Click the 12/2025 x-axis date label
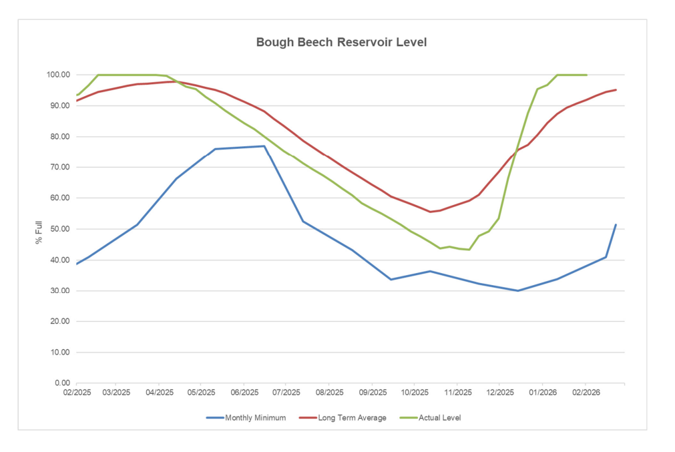The image size is (675, 452). tap(499, 393)
